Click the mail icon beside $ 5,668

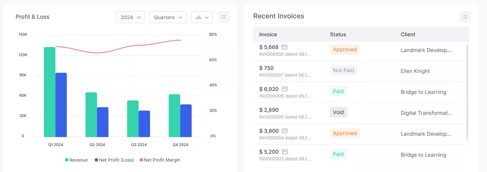click(x=285, y=47)
